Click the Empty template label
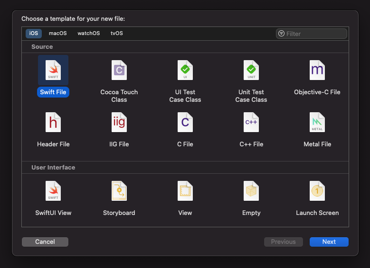Viewport: 370px width, 268px height. pyautogui.click(x=251, y=213)
